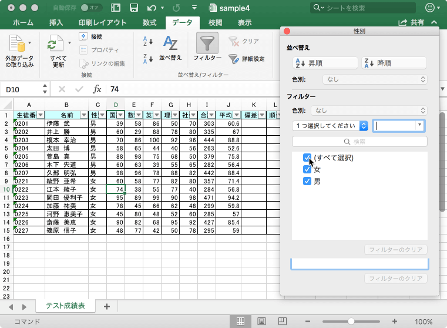This screenshot has width=447, height=328.
Task: Select the テスト成績表 sheet tab
Action: point(65,306)
